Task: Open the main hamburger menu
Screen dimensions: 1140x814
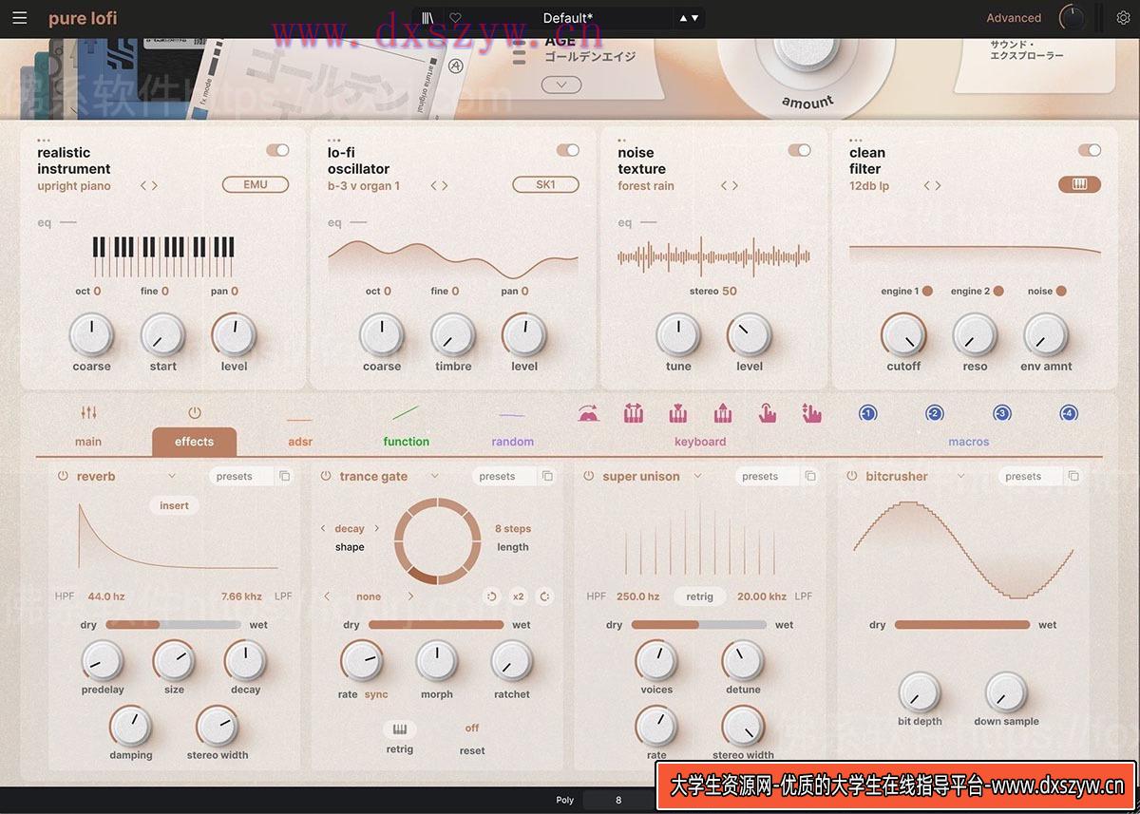Action: click(20, 18)
